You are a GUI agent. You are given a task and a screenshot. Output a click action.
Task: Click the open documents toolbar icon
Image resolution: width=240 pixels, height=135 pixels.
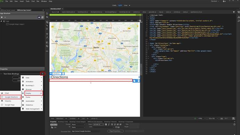[47, 14]
